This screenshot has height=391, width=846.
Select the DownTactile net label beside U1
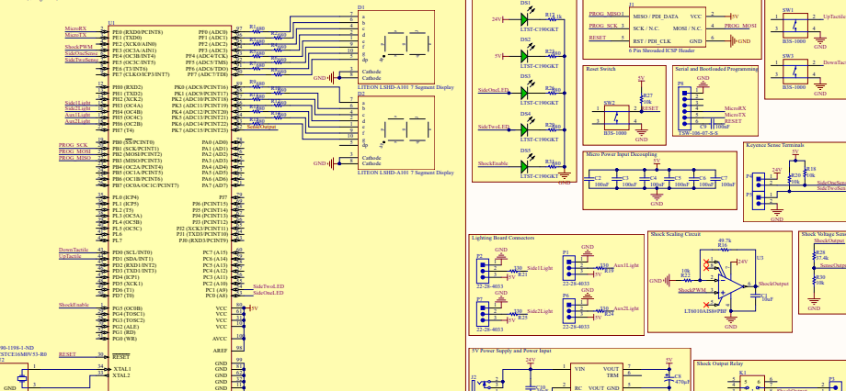pos(73,250)
